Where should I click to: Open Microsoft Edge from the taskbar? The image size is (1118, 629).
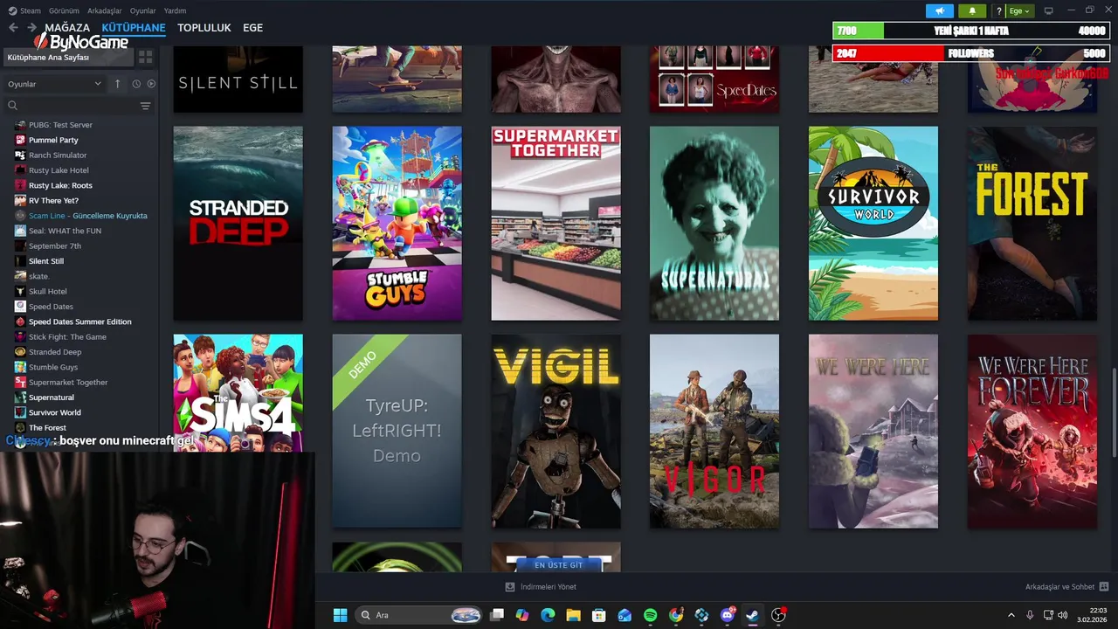[548, 615]
